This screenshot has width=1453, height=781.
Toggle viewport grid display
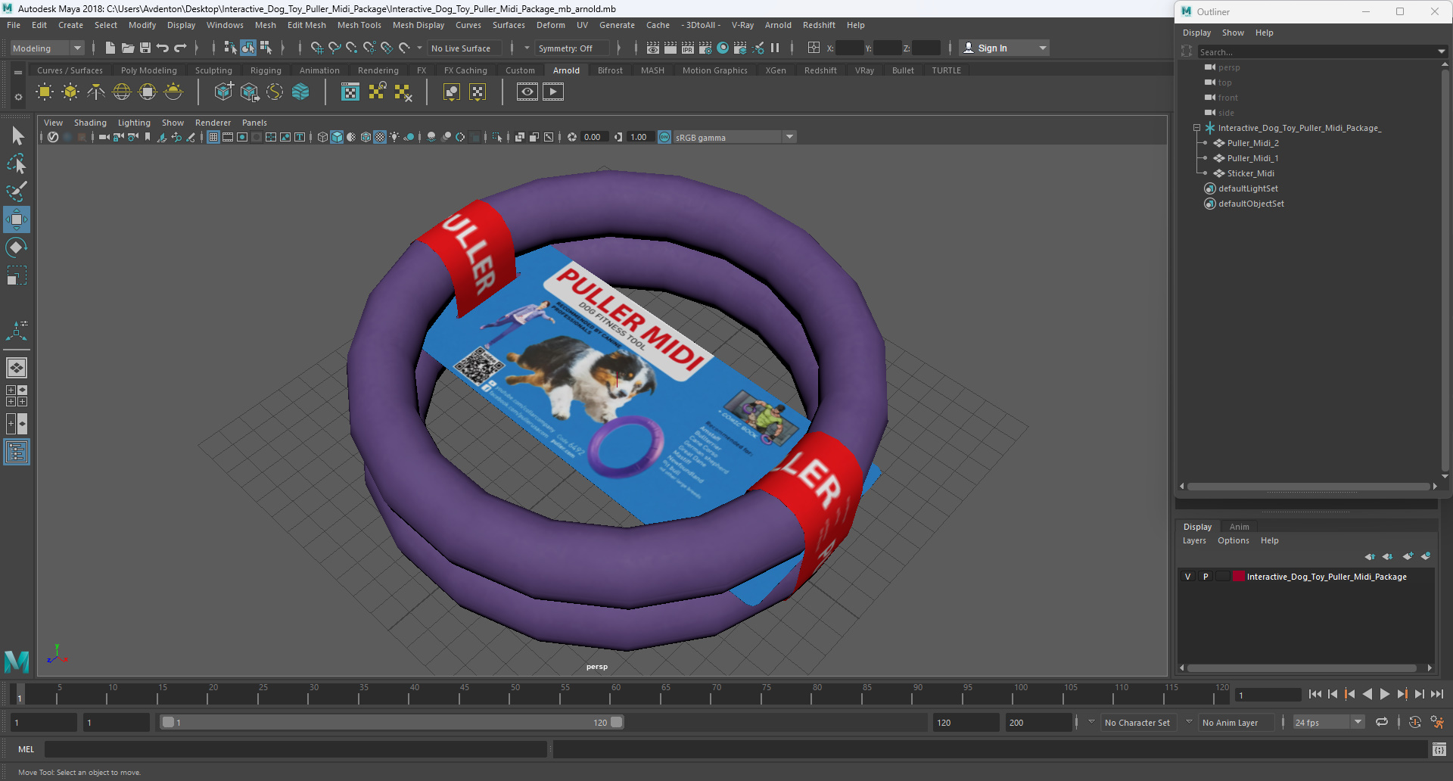[x=213, y=137]
